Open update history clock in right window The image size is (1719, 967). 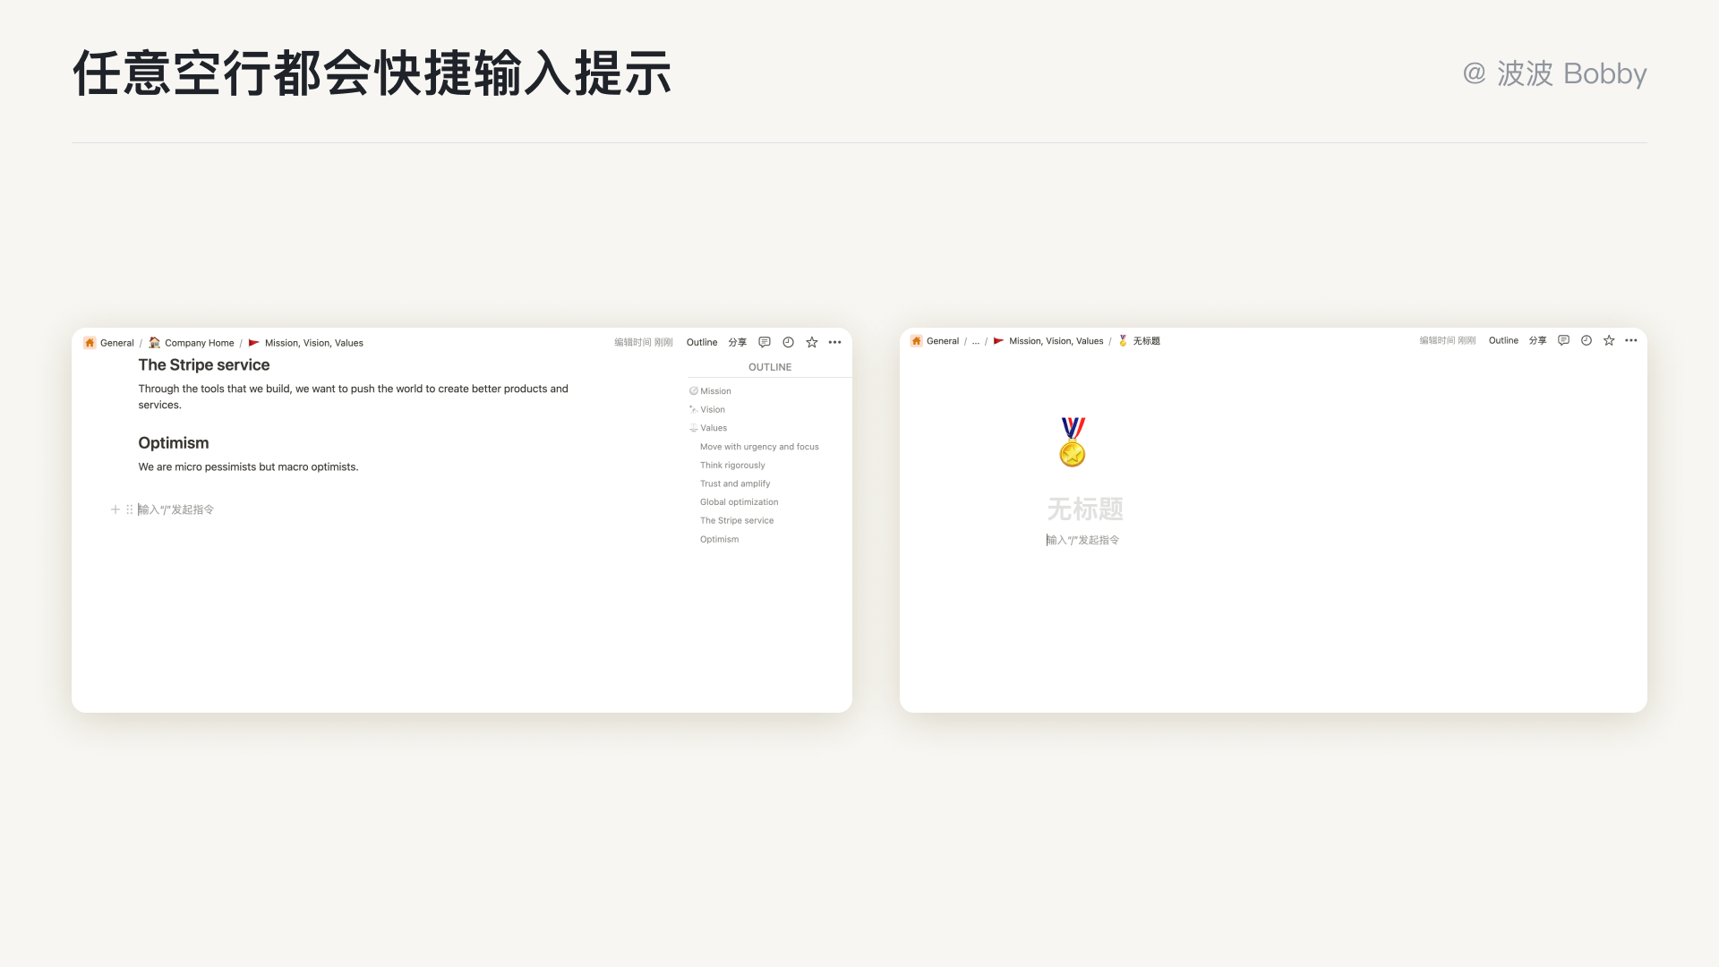coord(1586,340)
